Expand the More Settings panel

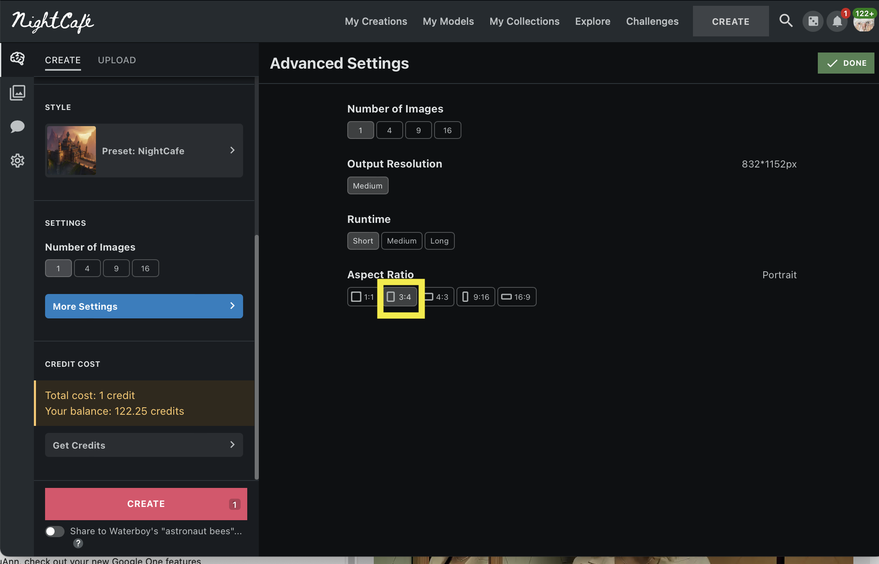[x=144, y=306]
